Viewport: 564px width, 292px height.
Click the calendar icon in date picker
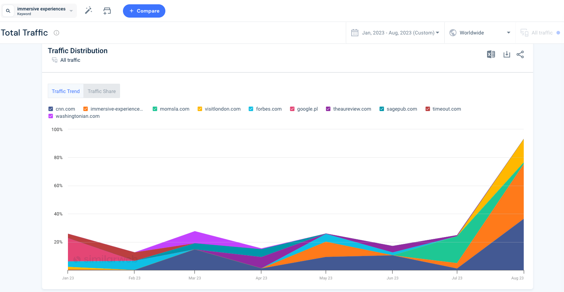pyautogui.click(x=355, y=33)
